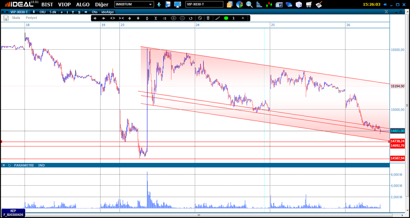Open the Diğer menu
The image size is (410, 218).
coord(101,4)
